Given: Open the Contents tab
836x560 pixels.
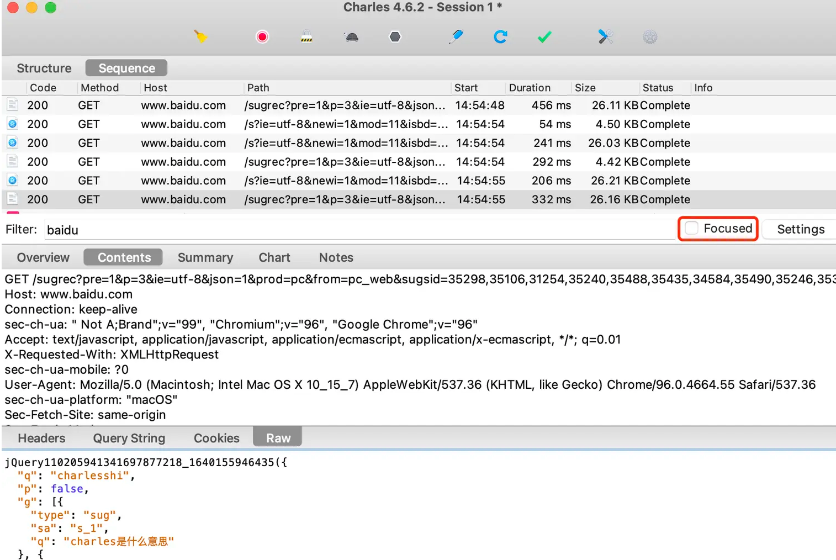Looking at the screenshot, I should click(x=124, y=257).
